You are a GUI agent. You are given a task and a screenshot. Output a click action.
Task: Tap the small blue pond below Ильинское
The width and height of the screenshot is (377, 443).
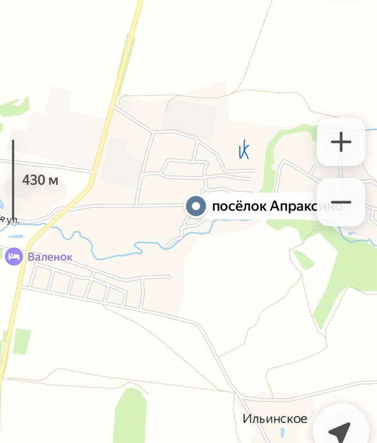coord(282,432)
